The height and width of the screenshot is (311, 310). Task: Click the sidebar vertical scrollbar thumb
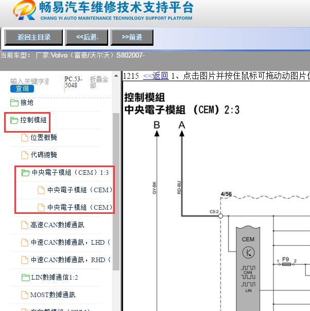pyautogui.click(x=116, y=191)
